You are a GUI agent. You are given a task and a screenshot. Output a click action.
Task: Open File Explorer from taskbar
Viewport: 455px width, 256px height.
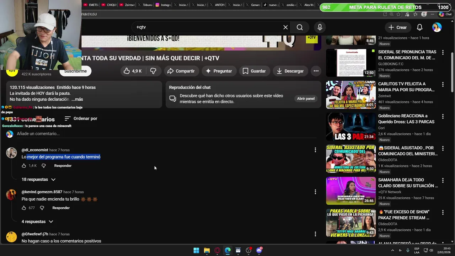(207, 250)
